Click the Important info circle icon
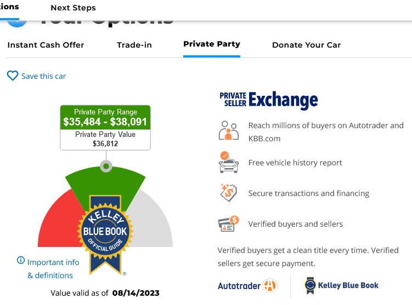The width and height of the screenshot is (412, 305). (x=21, y=260)
